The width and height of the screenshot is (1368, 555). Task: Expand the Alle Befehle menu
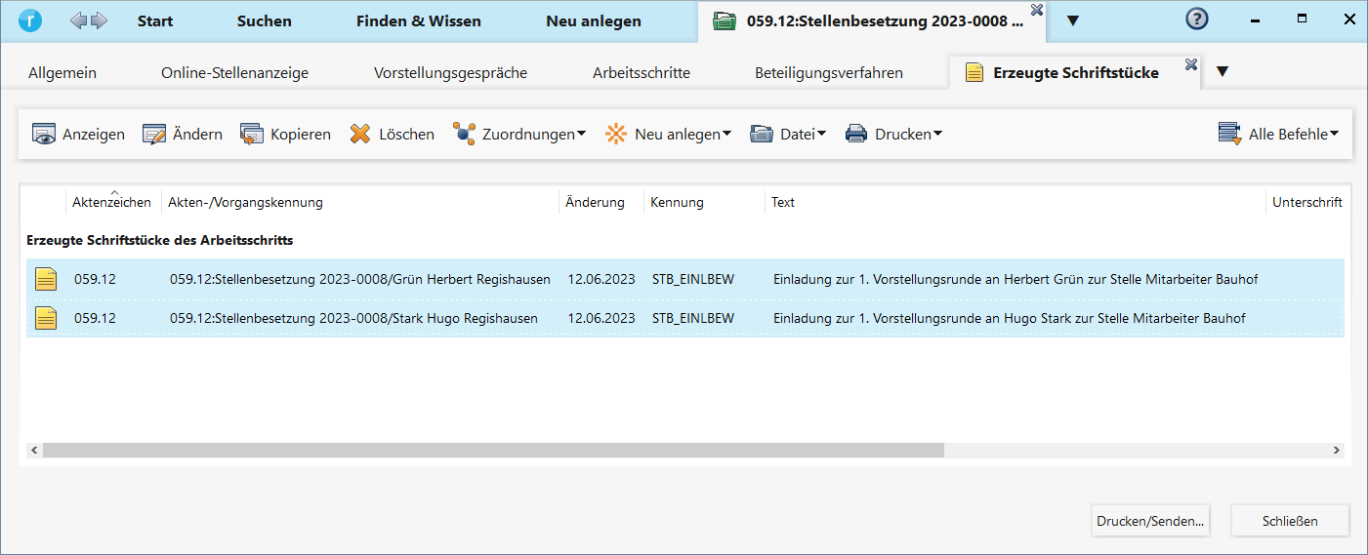pos(1279,135)
